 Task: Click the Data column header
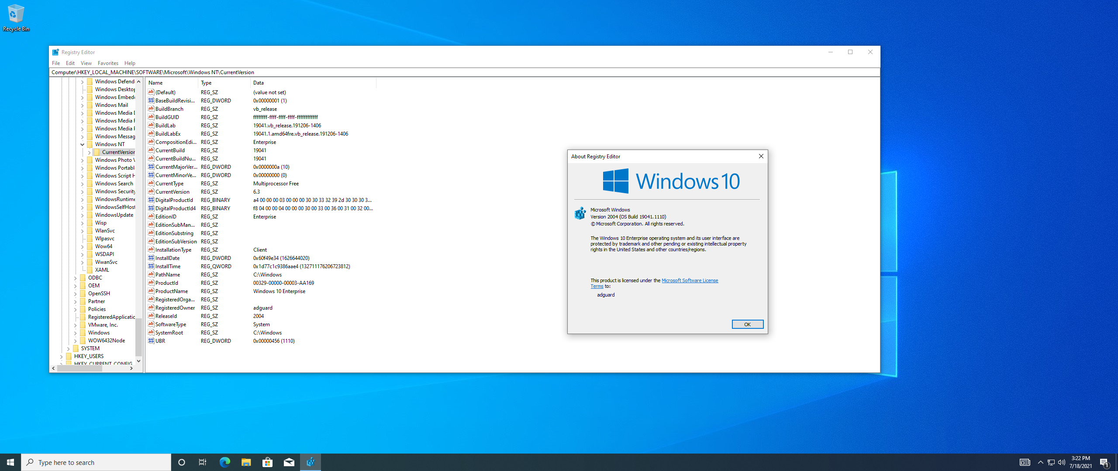coord(313,83)
